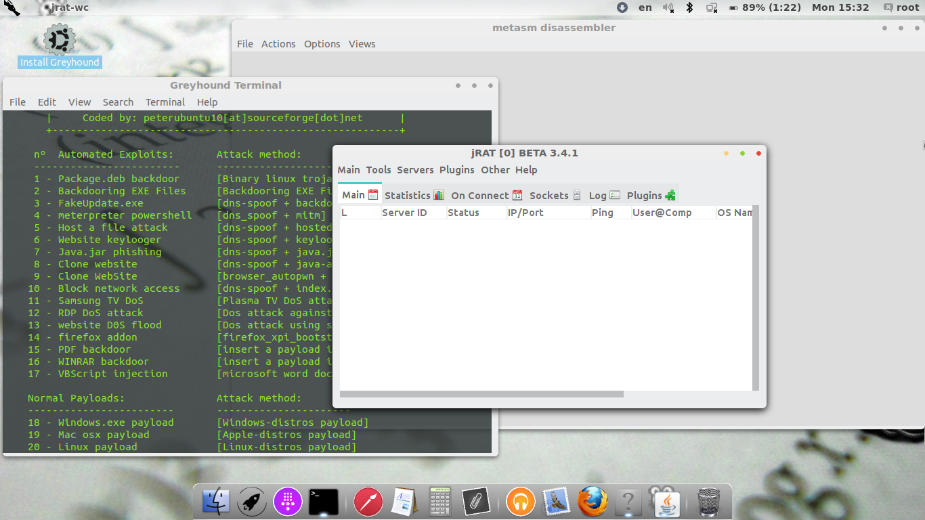Open the purple dotted-grid dock app
Viewport: 925px width, 520px height.
click(288, 502)
